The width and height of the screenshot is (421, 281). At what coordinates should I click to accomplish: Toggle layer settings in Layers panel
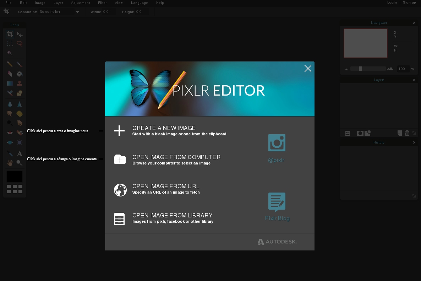pos(348,133)
